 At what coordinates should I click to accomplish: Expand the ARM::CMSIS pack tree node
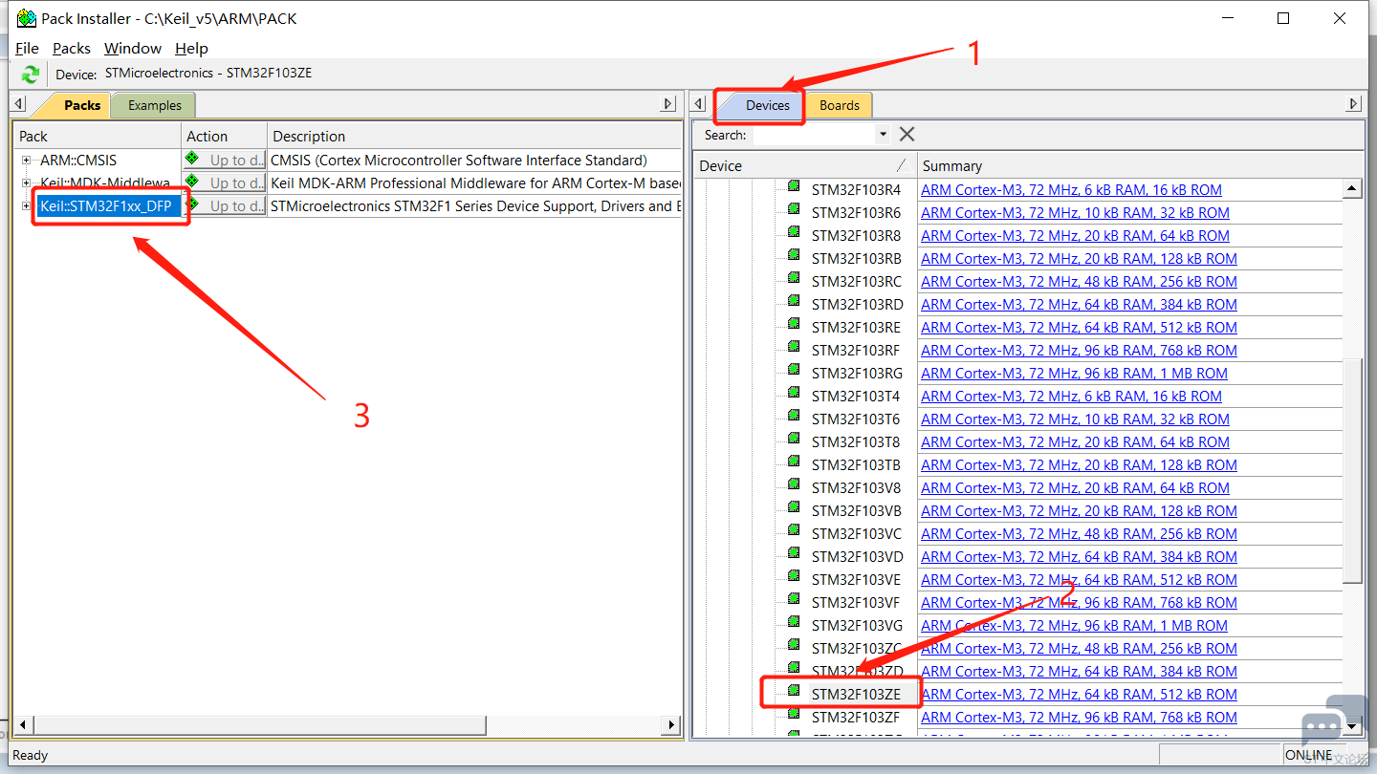pos(27,161)
